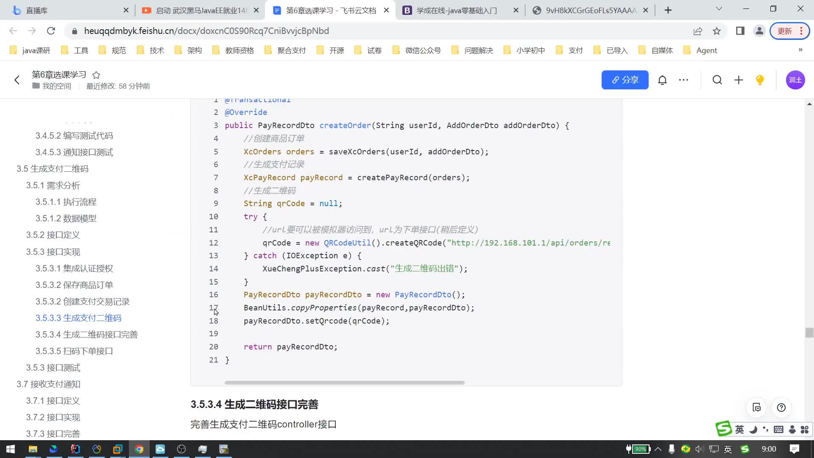Open the java课研 bookmark folder
The height and width of the screenshot is (458, 814).
(x=30, y=50)
